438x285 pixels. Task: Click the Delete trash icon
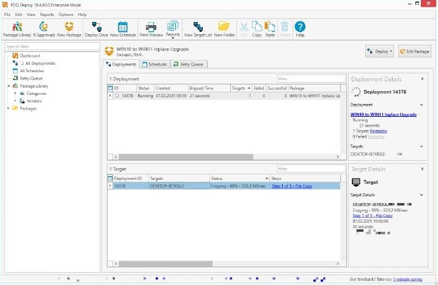285,29
